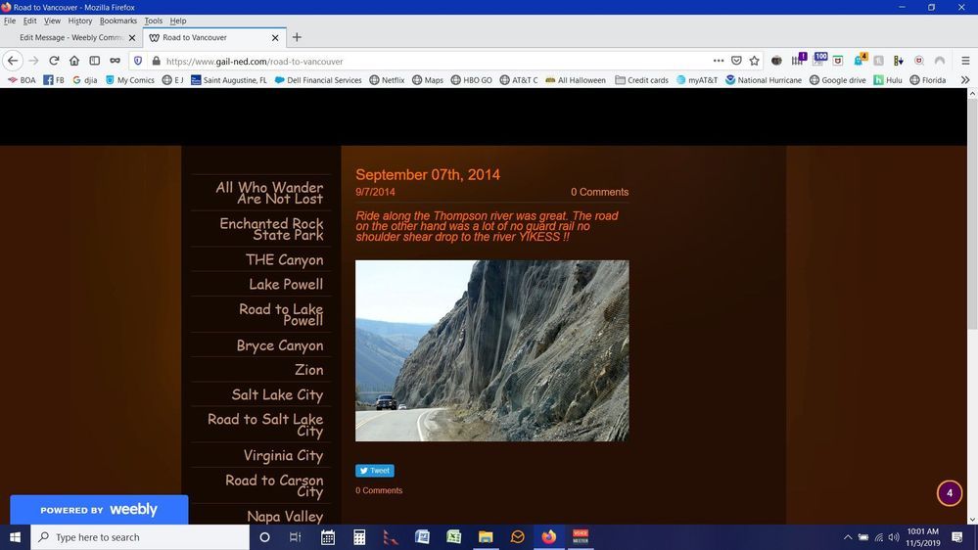
Task: Switch to Edit Message Weebly tab
Action: [70, 38]
